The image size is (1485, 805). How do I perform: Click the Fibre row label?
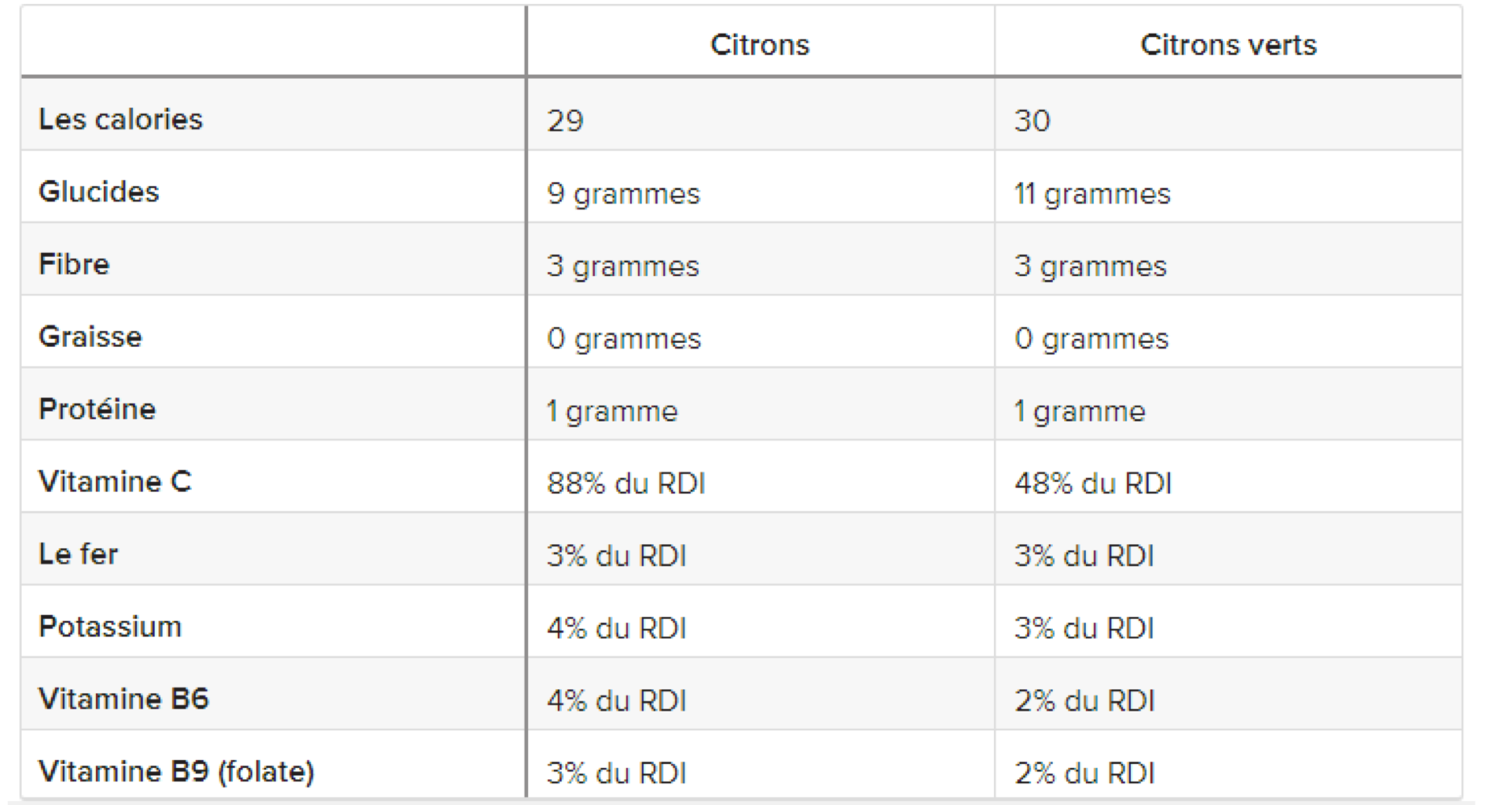pyautogui.click(x=74, y=264)
